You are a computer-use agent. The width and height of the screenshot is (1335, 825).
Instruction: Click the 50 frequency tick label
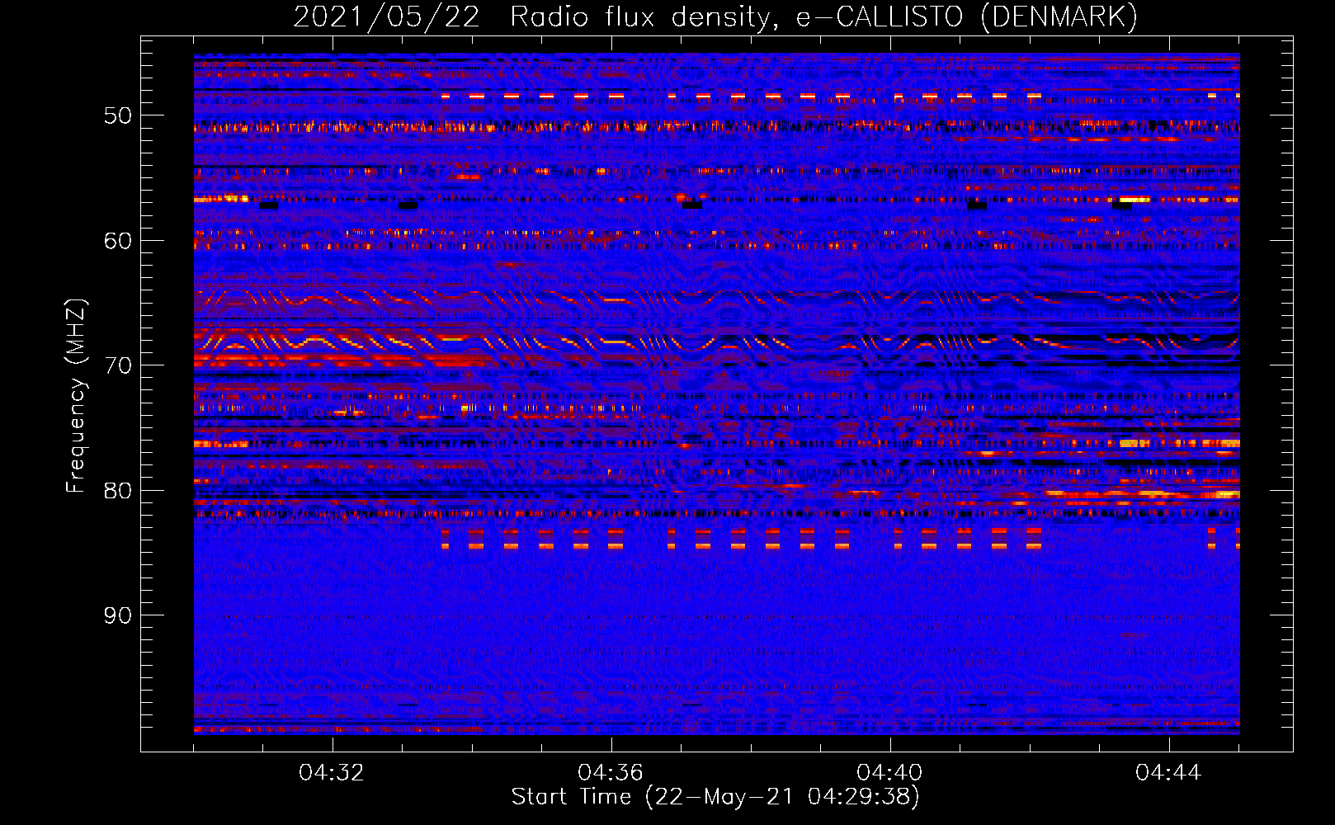click(118, 115)
